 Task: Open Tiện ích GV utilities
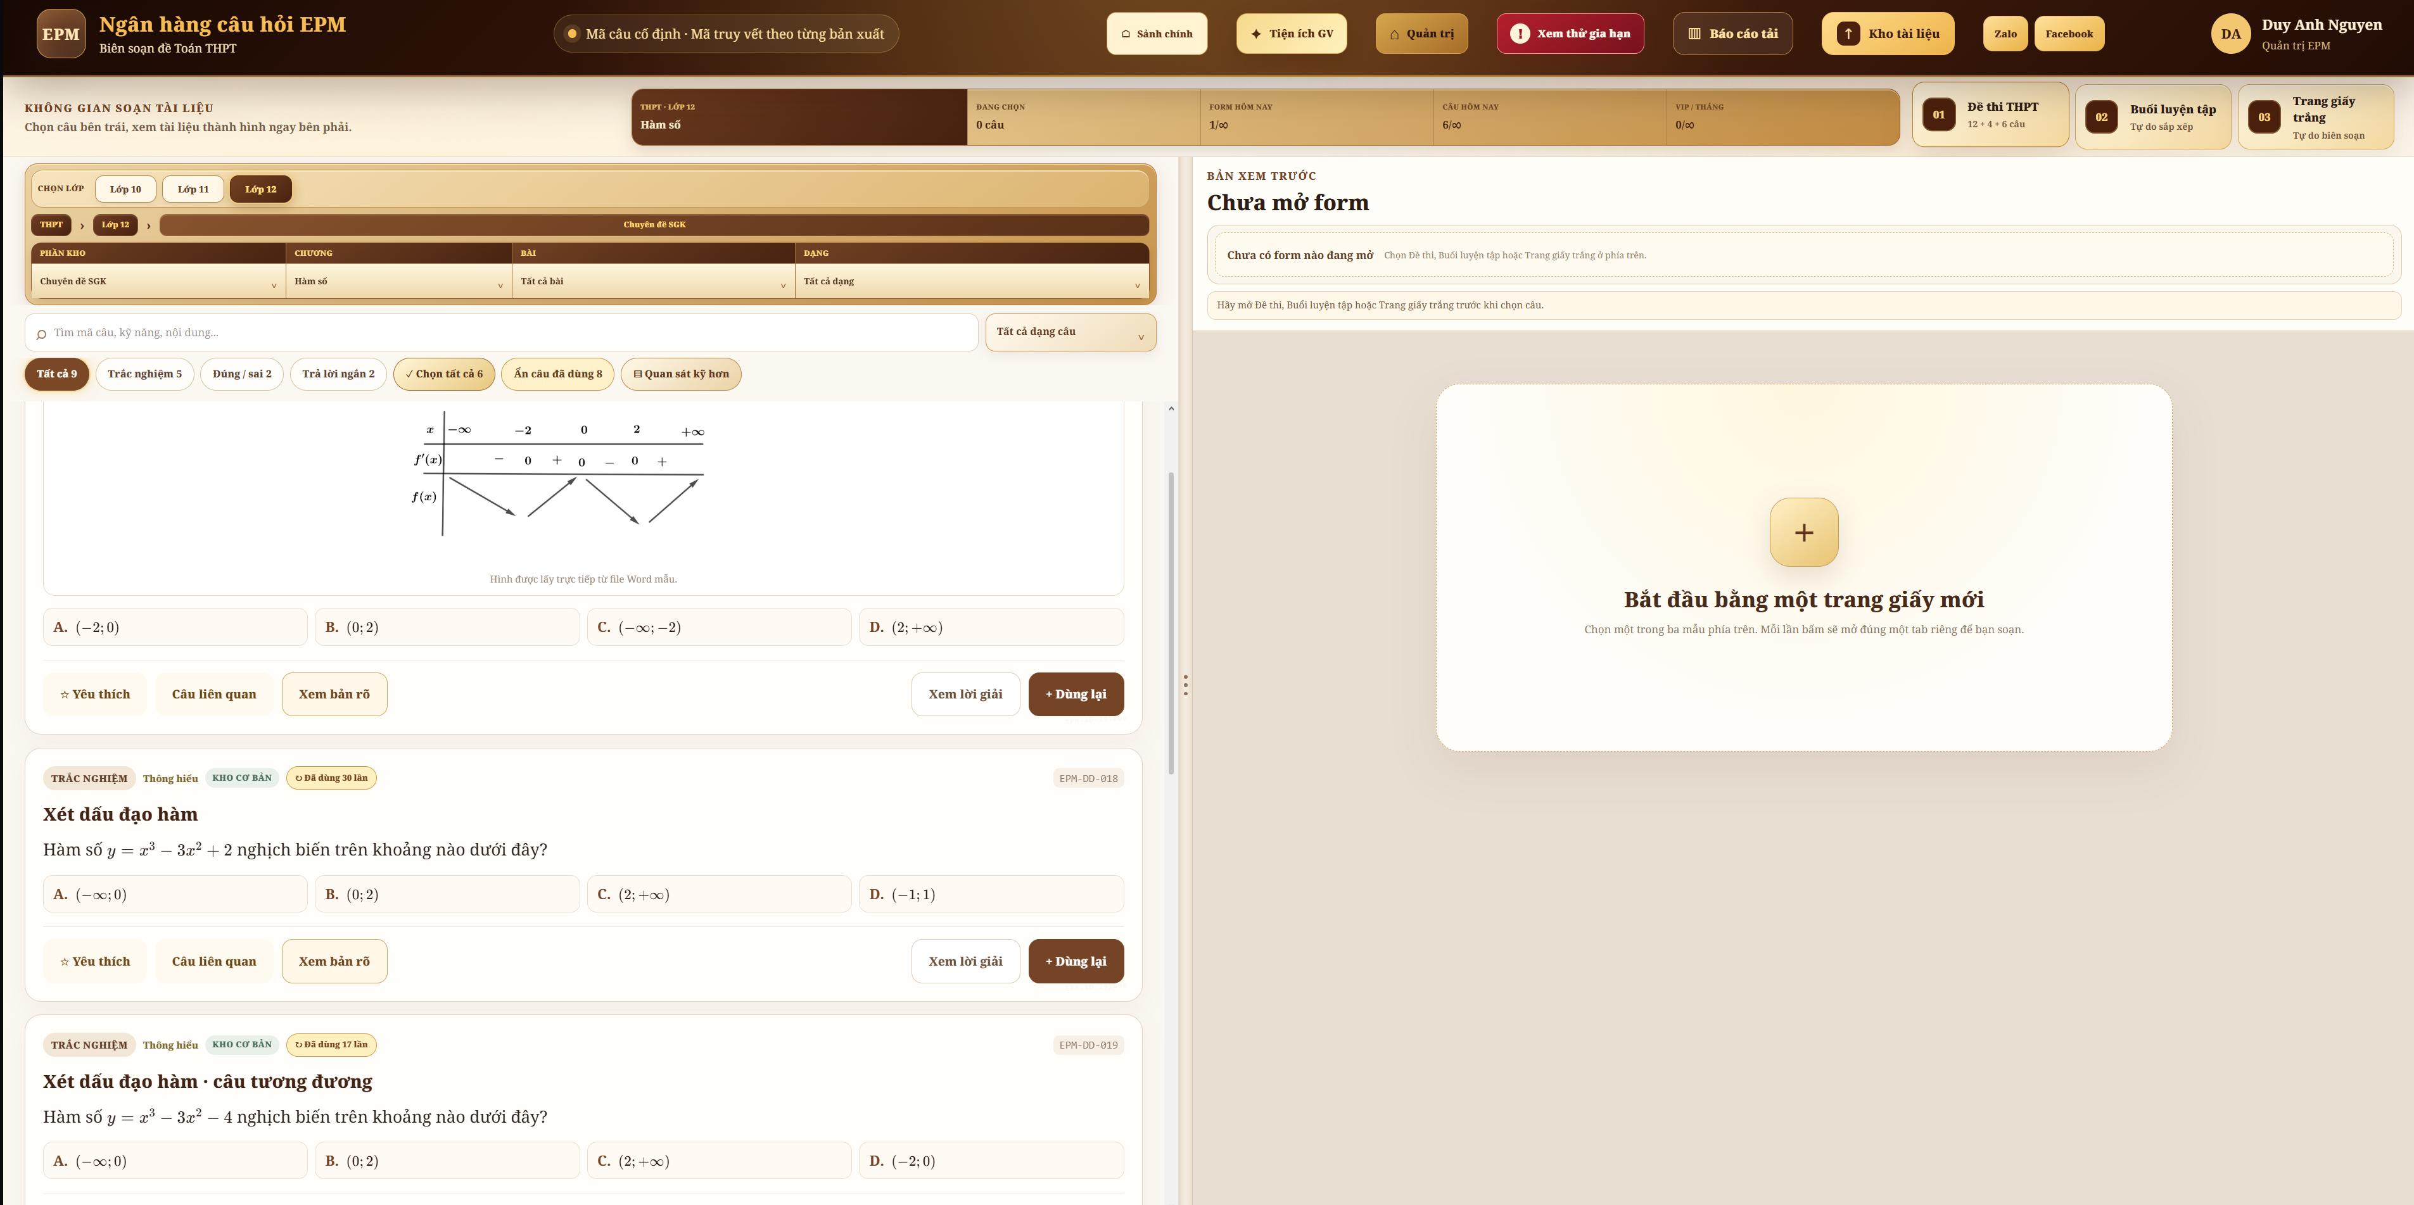pos(1292,34)
